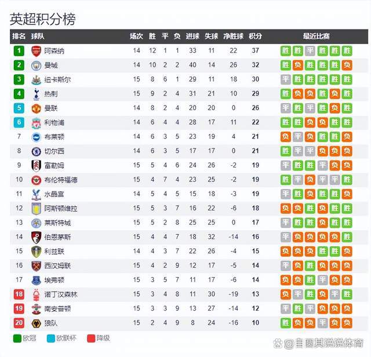
Task: Select the 场次 matches played header
Action: click(136, 36)
